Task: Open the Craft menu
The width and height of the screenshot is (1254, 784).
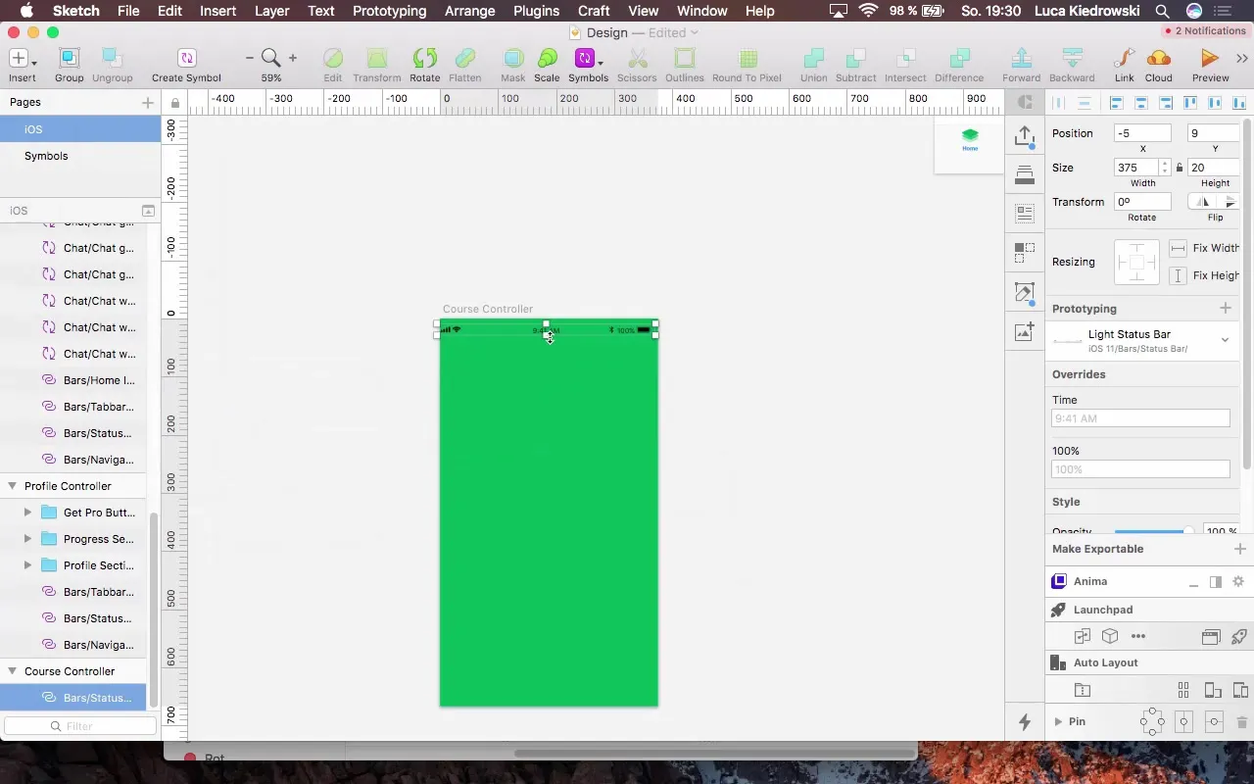Action: 594,11
